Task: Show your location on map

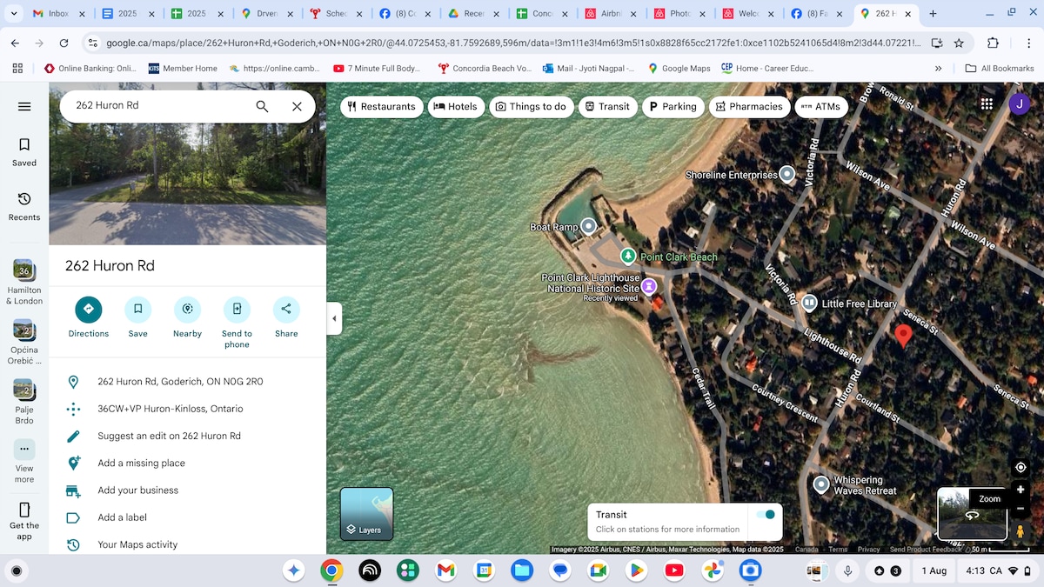Action: [x=1021, y=467]
